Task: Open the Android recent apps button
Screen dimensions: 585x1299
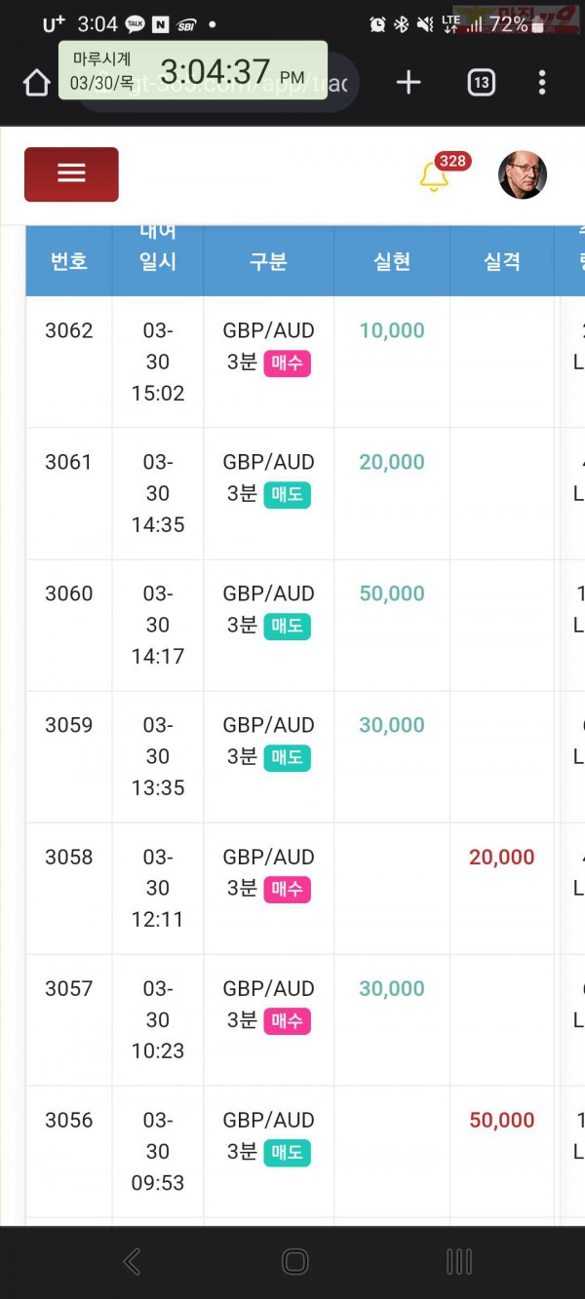Action: 458,1262
